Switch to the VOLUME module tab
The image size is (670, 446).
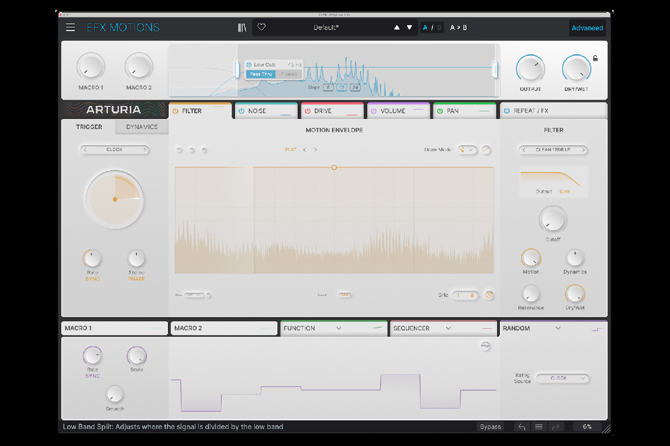point(398,111)
